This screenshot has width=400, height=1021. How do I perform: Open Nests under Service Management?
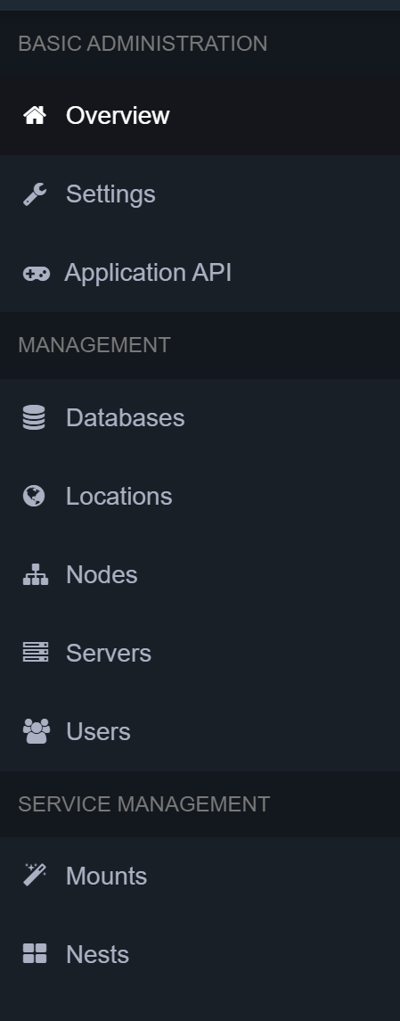[200, 955]
